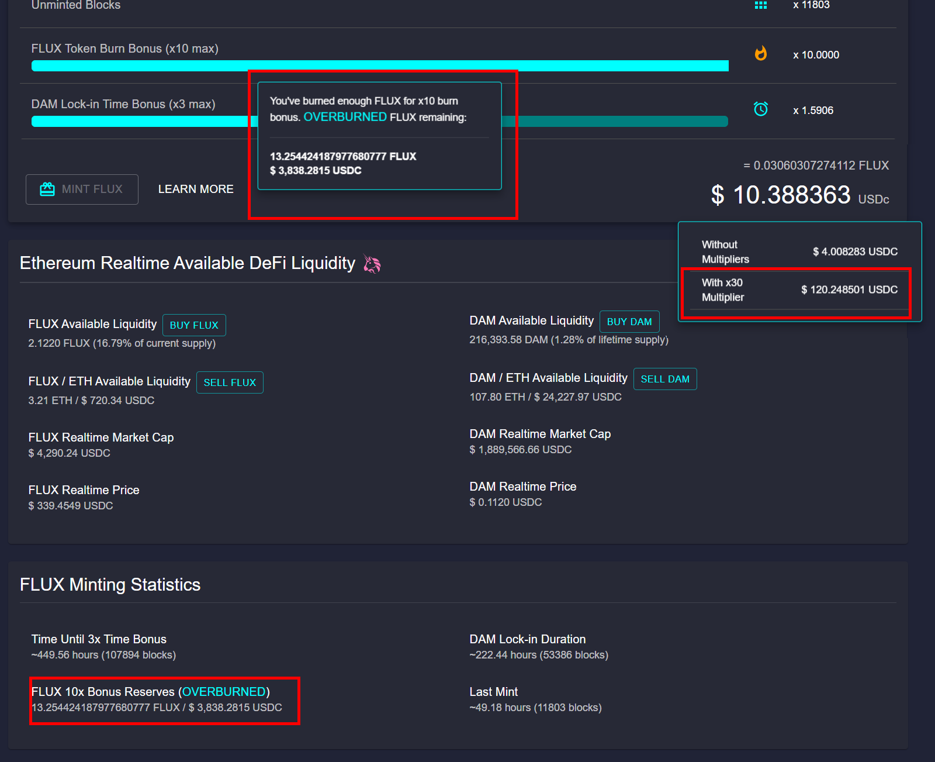Click OVERBURNED text in the tooltip
The image size is (935, 762).
point(345,117)
